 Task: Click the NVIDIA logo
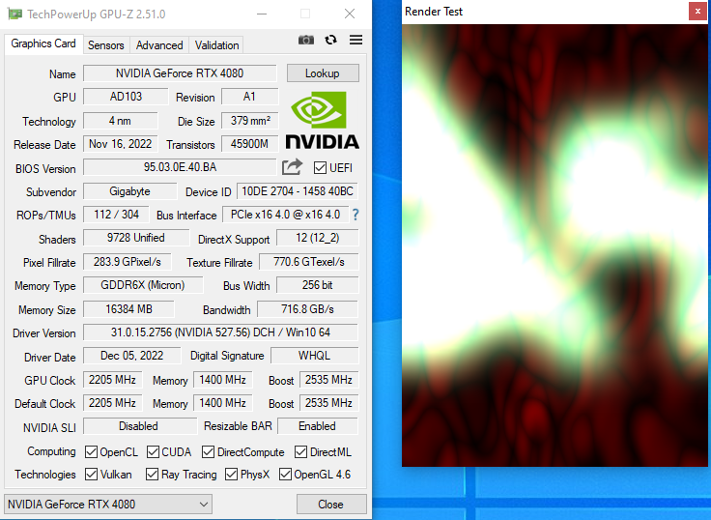tap(323, 120)
